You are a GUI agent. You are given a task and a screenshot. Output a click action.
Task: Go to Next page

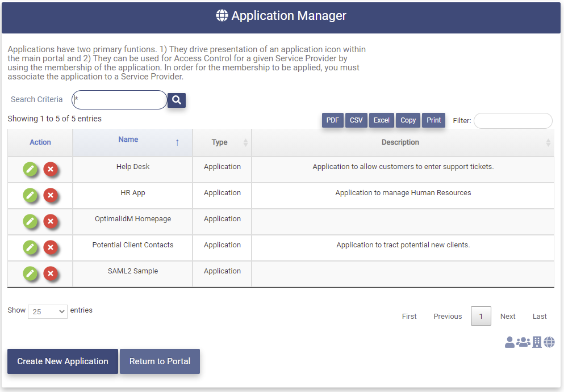(508, 316)
